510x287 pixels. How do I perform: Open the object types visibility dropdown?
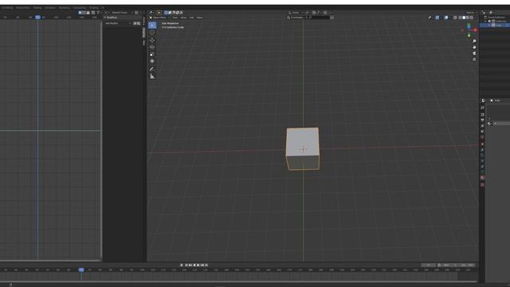click(x=430, y=18)
